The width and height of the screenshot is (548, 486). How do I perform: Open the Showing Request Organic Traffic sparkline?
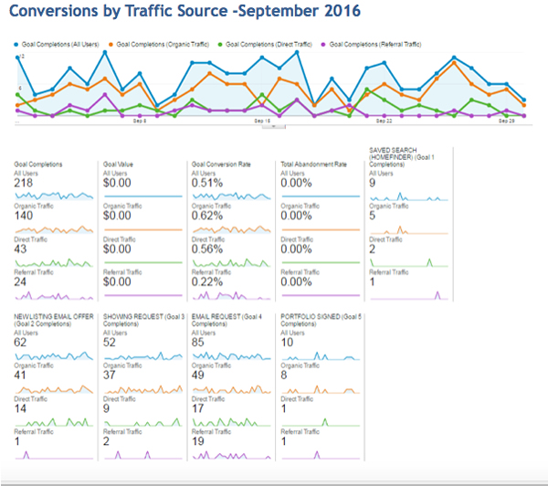143,389
